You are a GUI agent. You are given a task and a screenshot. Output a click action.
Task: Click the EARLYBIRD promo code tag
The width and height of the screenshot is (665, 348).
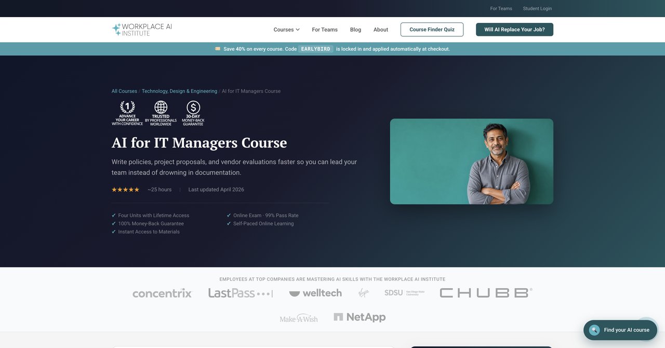(x=316, y=49)
